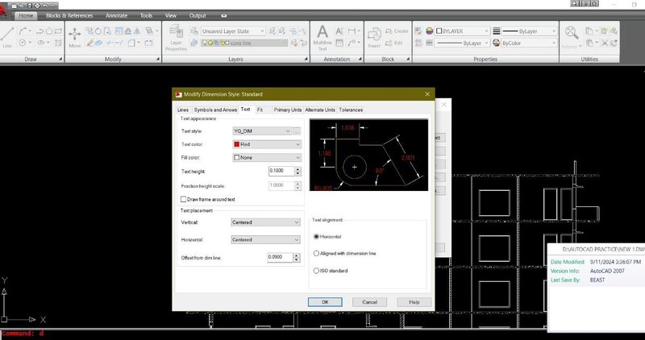
Task: Select Aligned with dimension line option
Action: coord(317,253)
